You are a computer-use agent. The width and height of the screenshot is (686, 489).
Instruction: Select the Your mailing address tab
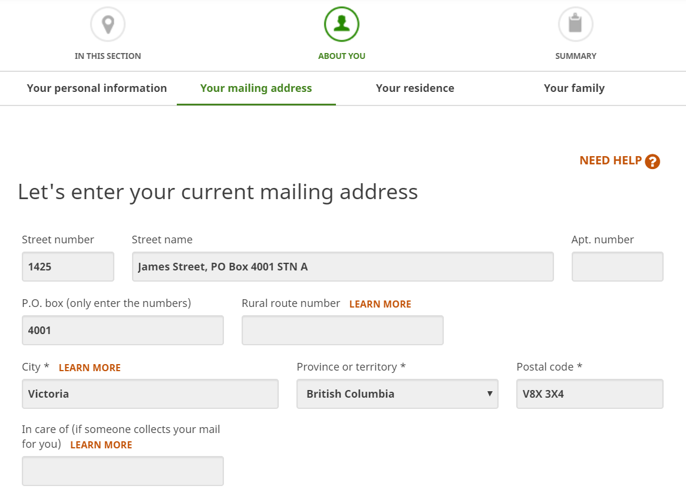256,88
